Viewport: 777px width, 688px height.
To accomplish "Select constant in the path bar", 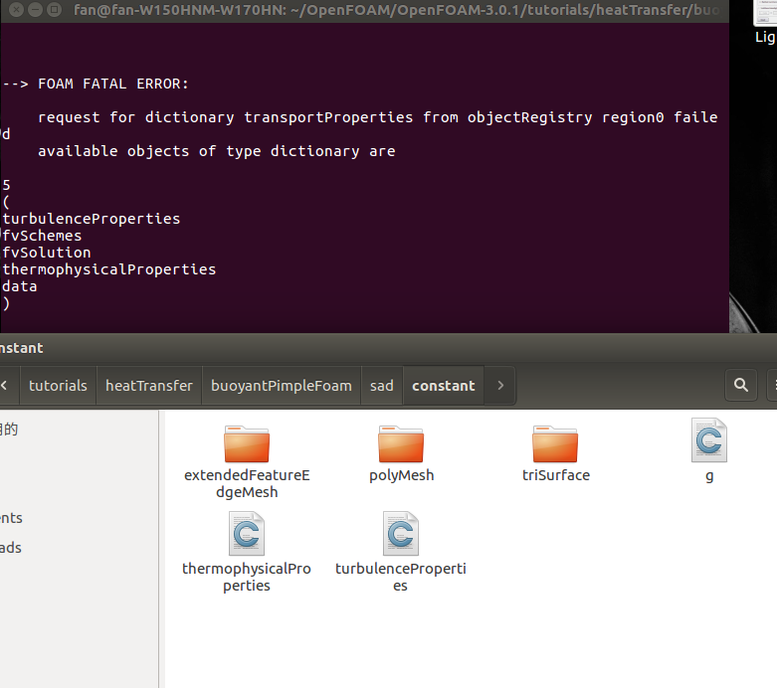I will 444,386.
